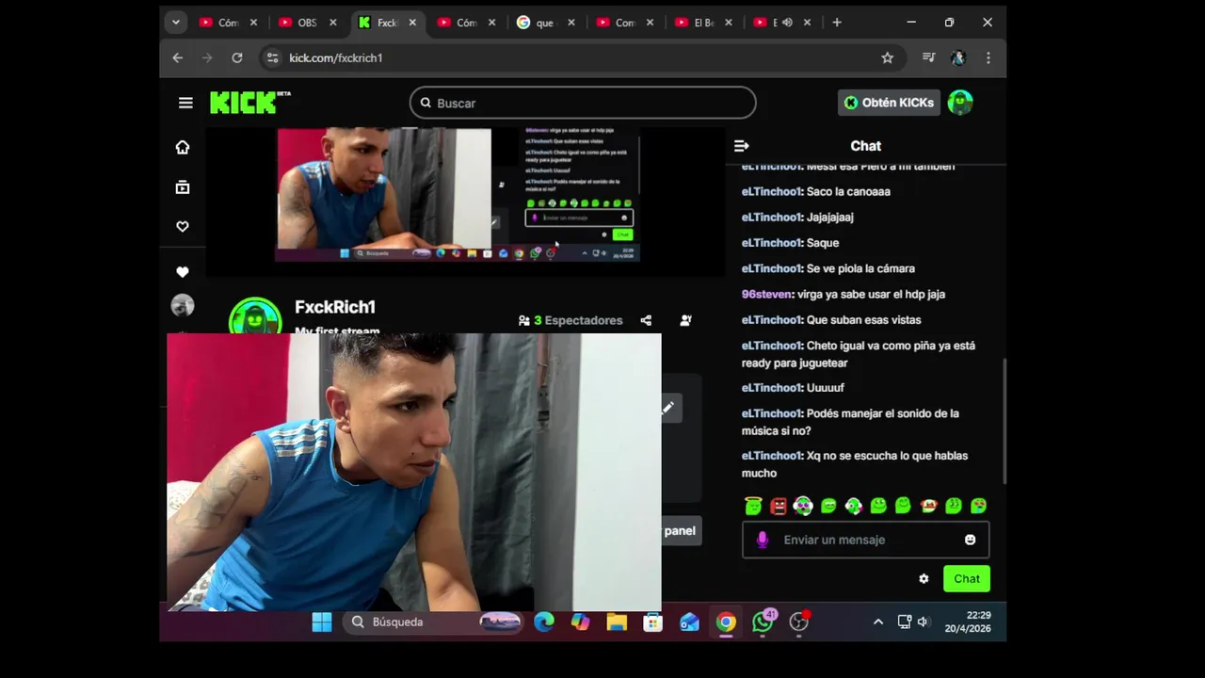Click username 96steven in chat
The image size is (1205, 678).
(765, 294)
